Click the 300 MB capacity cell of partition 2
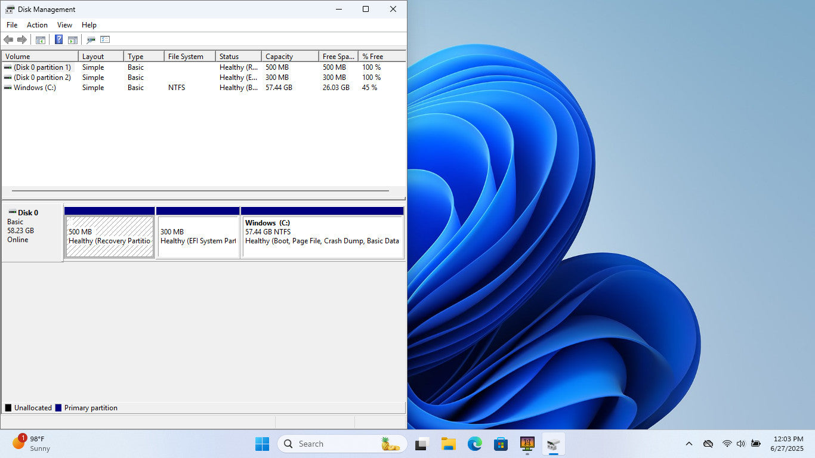 click(277, 78)
